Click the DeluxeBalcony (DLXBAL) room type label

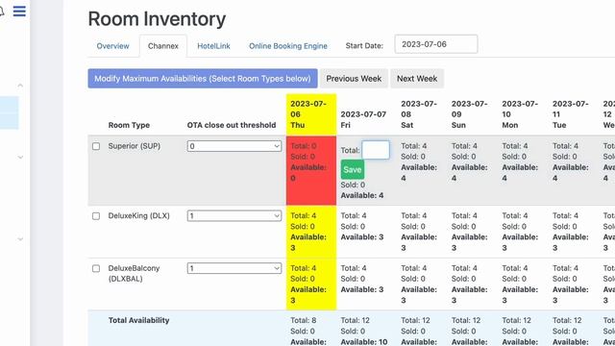(x=135, y=273)
